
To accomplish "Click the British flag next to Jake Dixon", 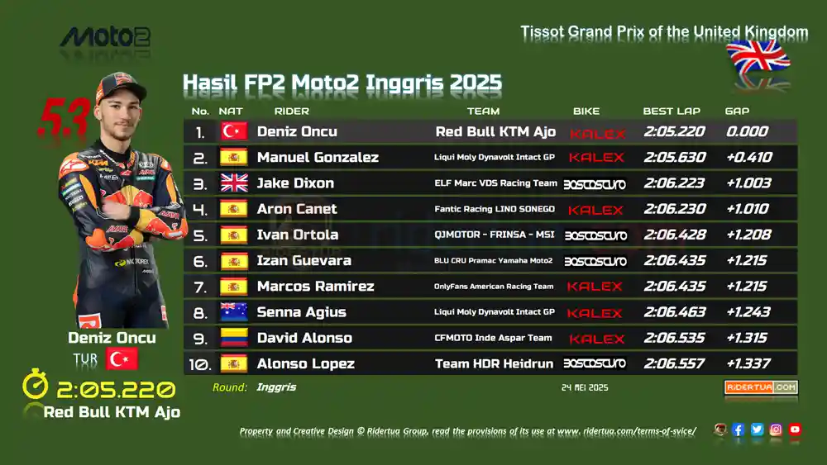I will [234, 183].
